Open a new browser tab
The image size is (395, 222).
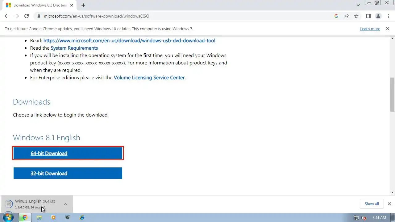click(x=83, y=5)
